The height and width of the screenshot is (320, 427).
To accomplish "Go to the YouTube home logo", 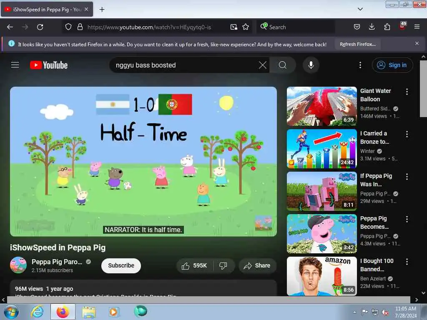I will [x=49, y=65].
